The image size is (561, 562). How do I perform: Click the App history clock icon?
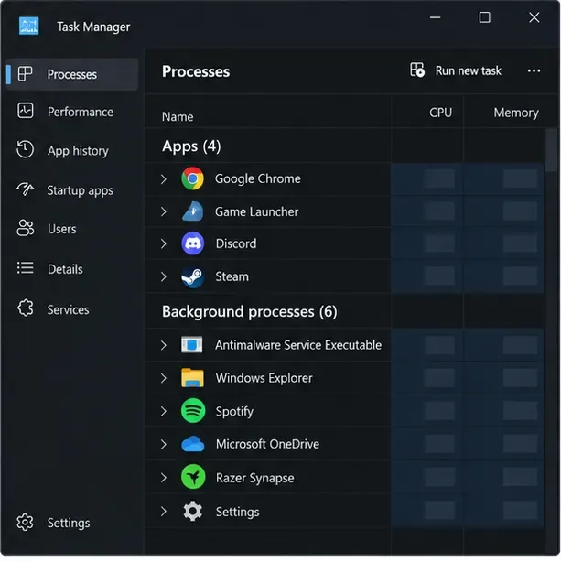(x=25, y=149)
